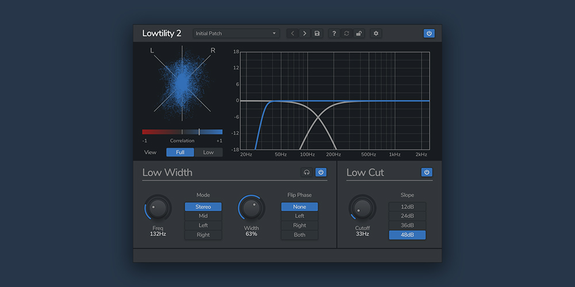Image resolution: width=575 pixels, height=287 pixels.
Task: Switch the view to Full
Action: pyautogui.click(x=181, y=152)
